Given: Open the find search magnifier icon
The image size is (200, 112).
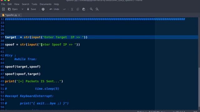Looking at the screenshot, I should (x=91, y=9).
